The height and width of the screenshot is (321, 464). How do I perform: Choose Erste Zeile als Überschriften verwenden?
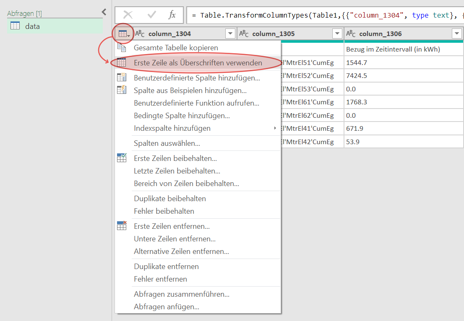pos(198,63)
